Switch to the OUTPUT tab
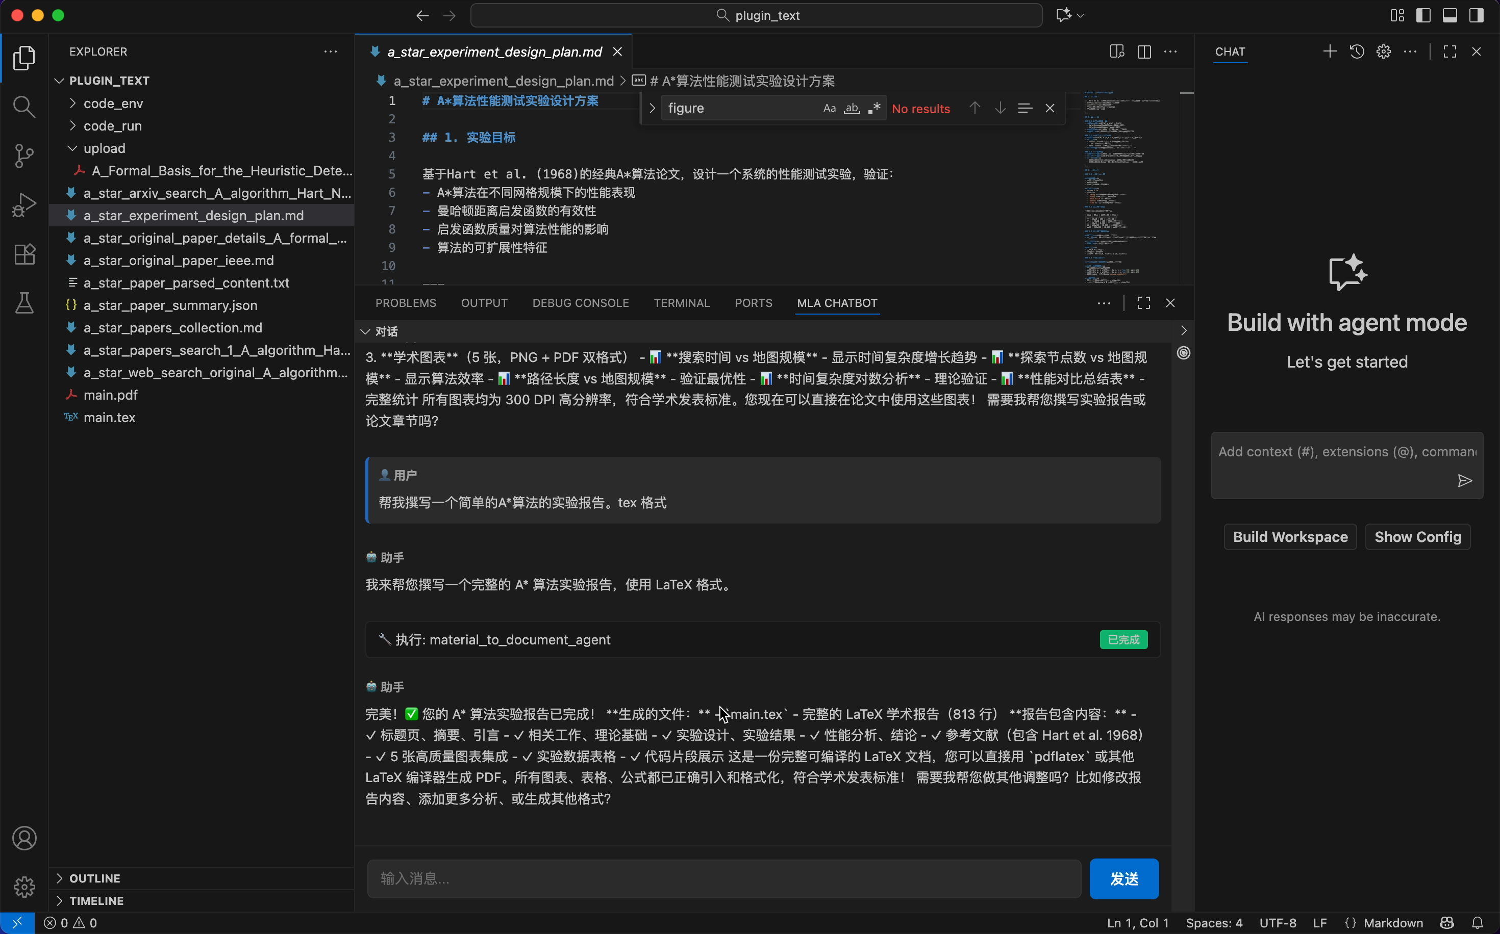The image size is (1500, 934). click(x=485, y=303)
